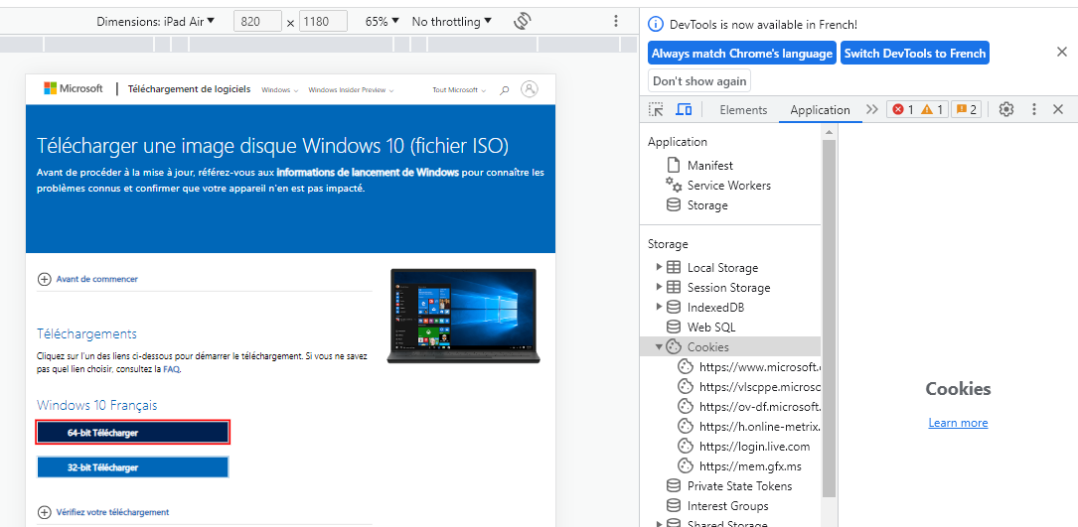The image size is (1078, 527).
Task: Select https://vlscppe.microsoft cookie entry
Action: click(x=750, y=387)
